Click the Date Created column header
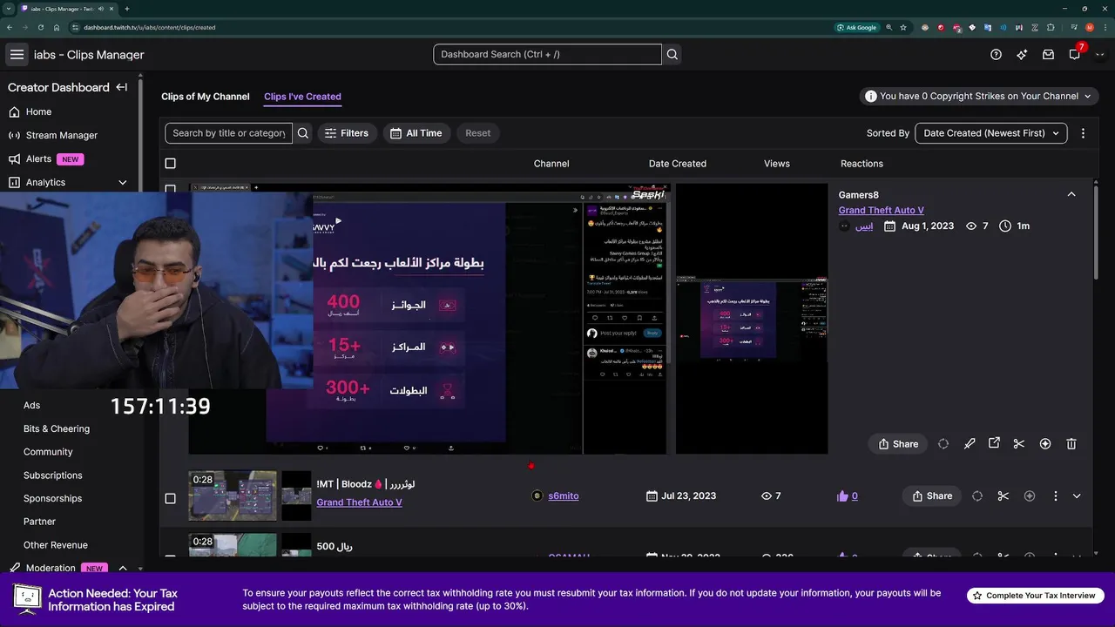 click(678, 164)
